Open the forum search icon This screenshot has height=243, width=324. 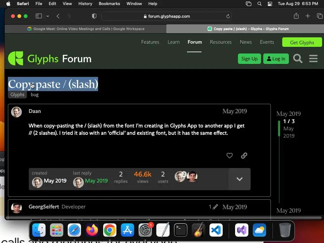297,59
